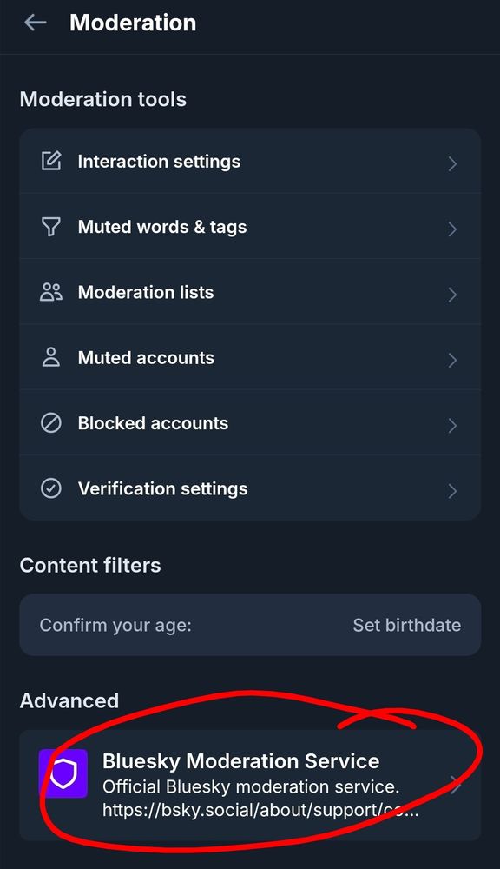
Task: Open Moderation lists
Action: 250,292
